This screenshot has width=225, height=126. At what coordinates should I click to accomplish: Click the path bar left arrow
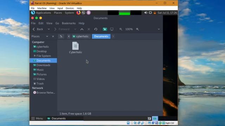tap(69, 36)
